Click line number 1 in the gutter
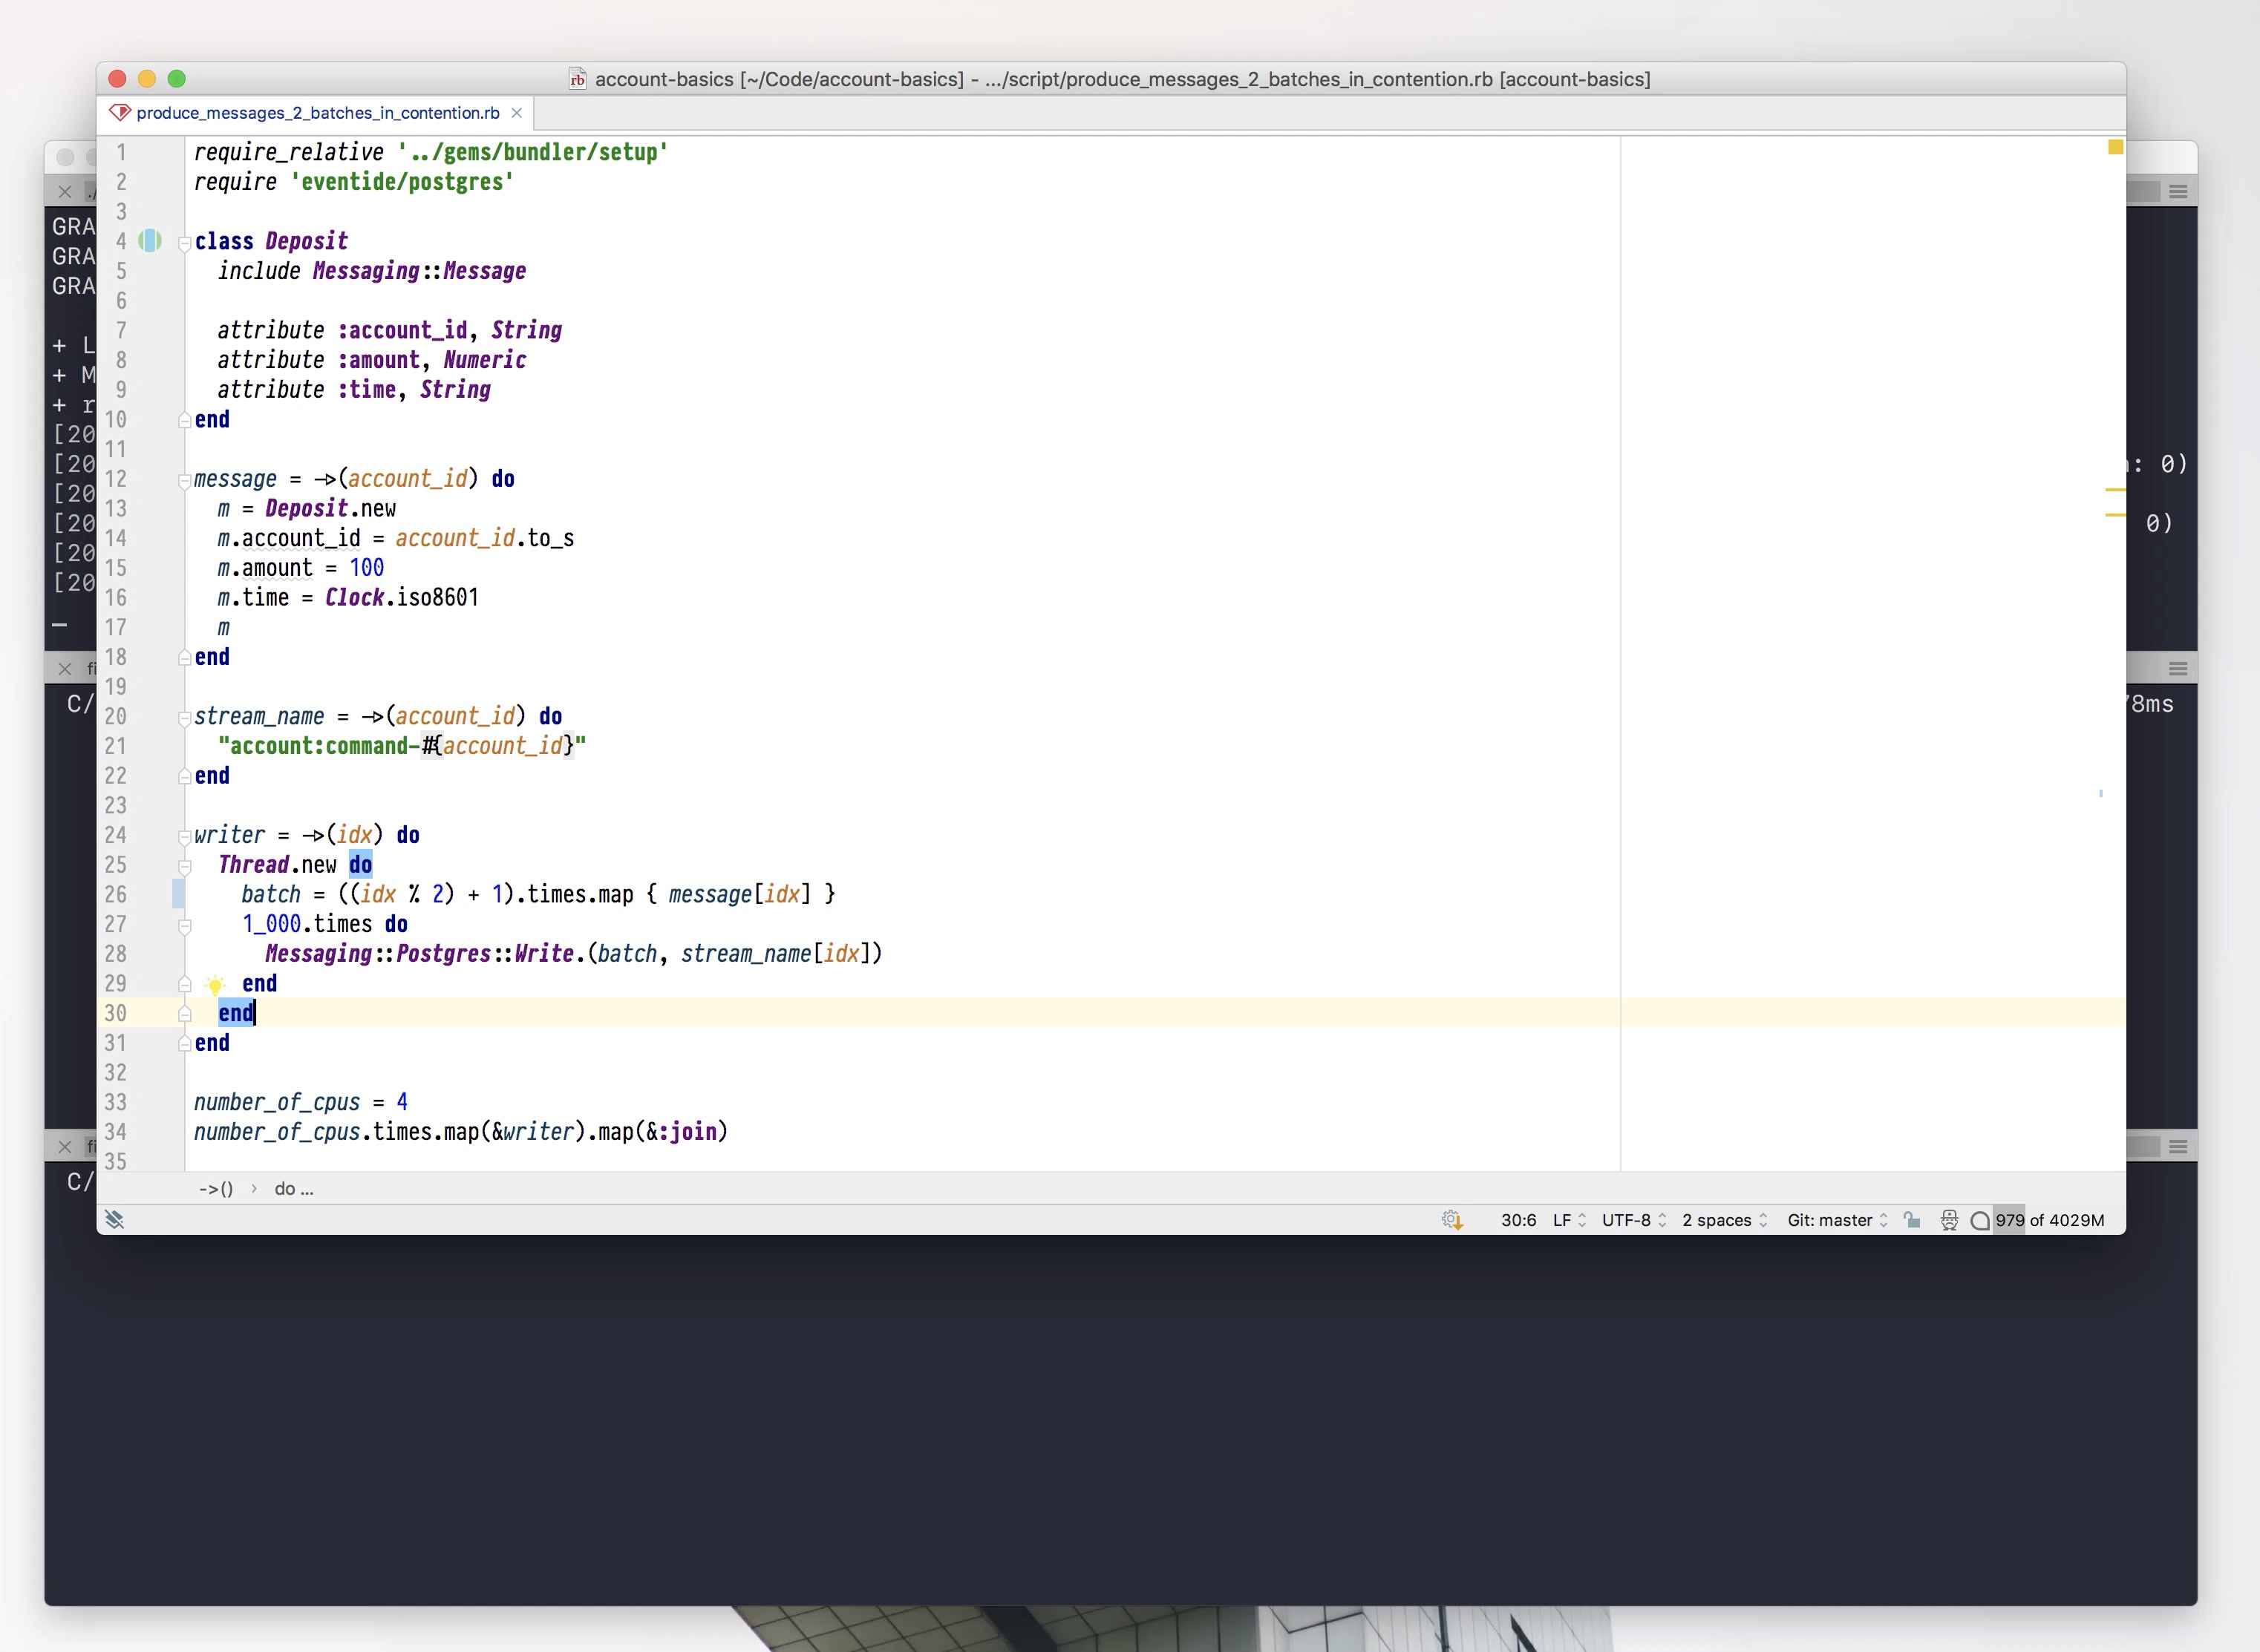The image size is (2260, 1652). click(x=121, y=152)
